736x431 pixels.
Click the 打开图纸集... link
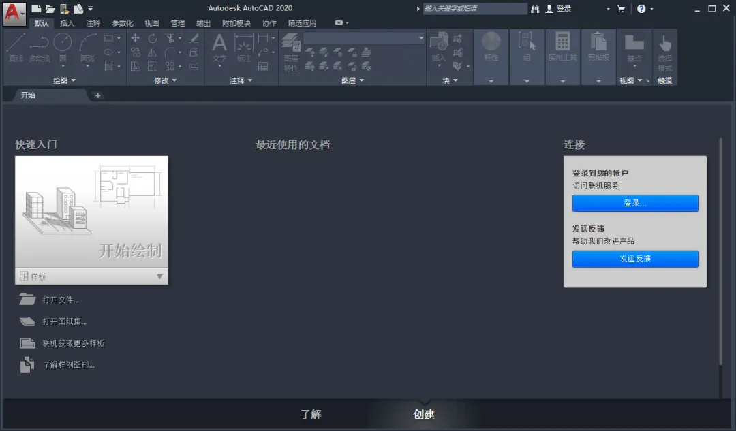[x=64, y=321]
